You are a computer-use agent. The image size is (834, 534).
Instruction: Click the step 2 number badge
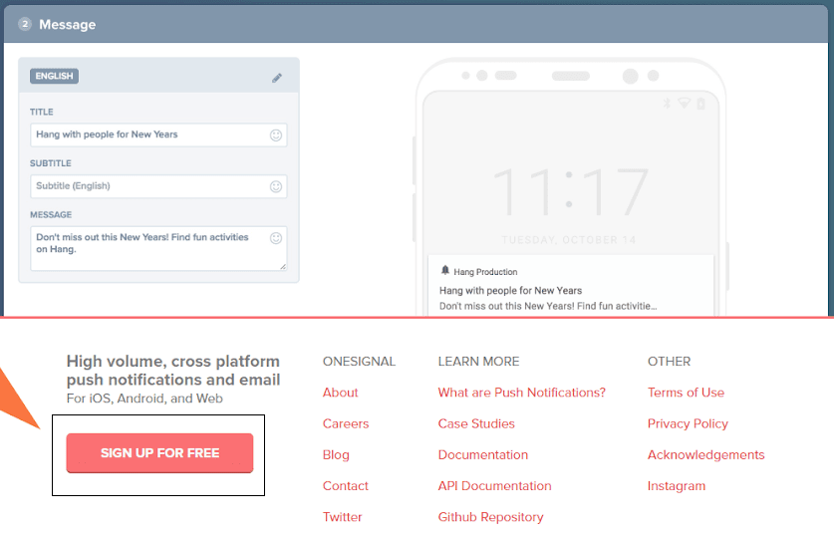(x=25, y=24)
